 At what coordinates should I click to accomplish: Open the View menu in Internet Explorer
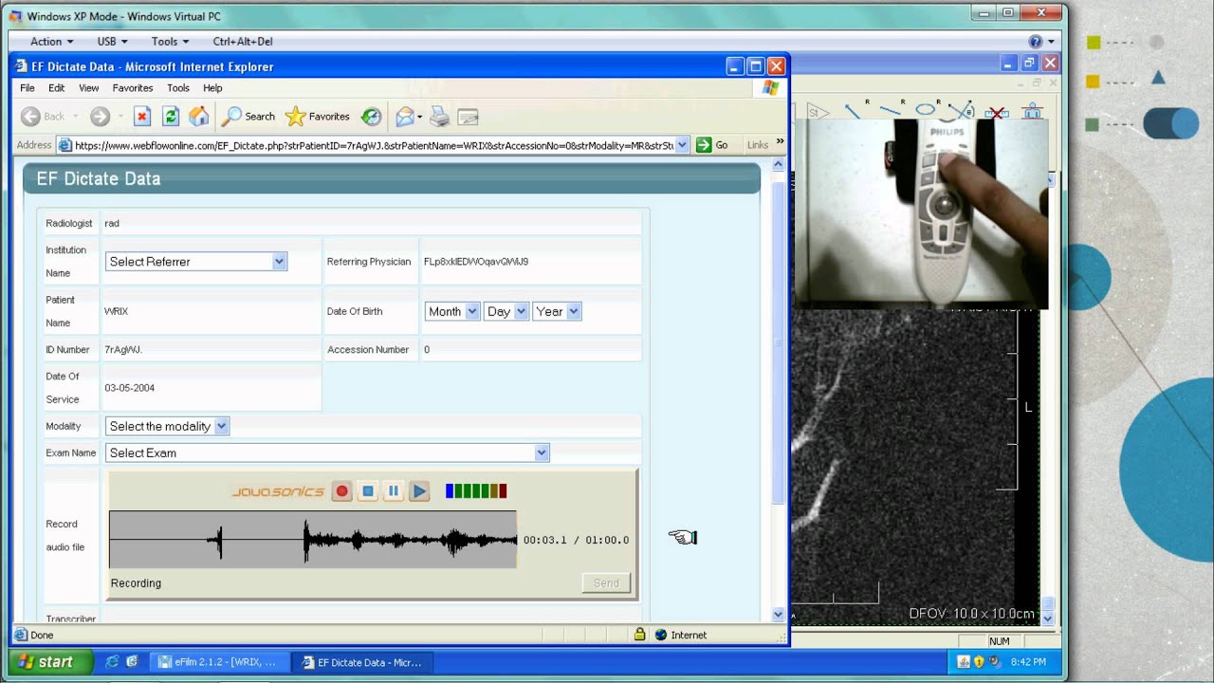(x=89, y=88)
